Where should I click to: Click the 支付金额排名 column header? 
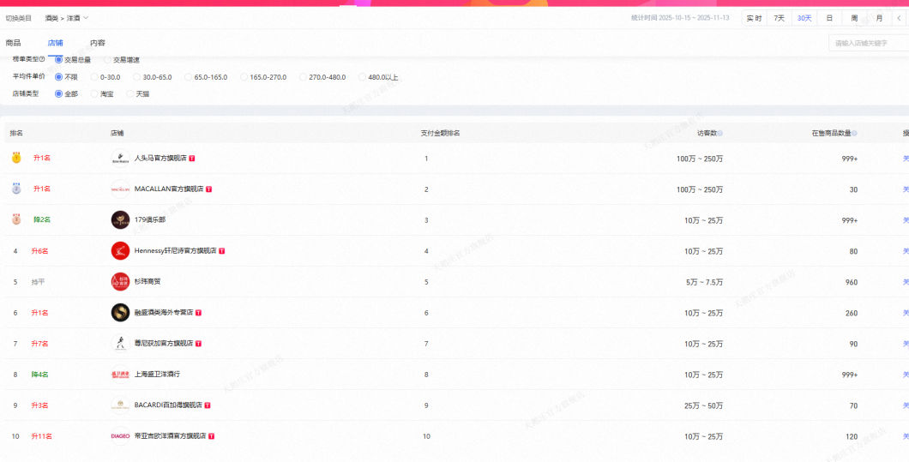click(x=440, y=134)
